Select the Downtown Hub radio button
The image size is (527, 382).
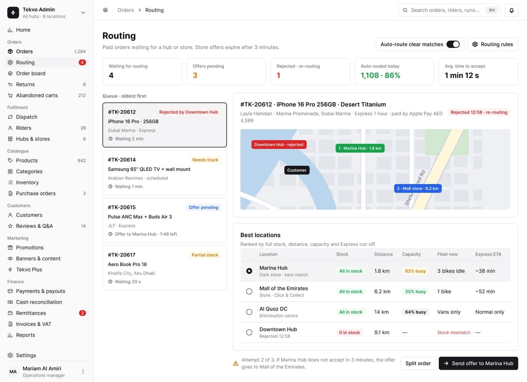(249, 332)
